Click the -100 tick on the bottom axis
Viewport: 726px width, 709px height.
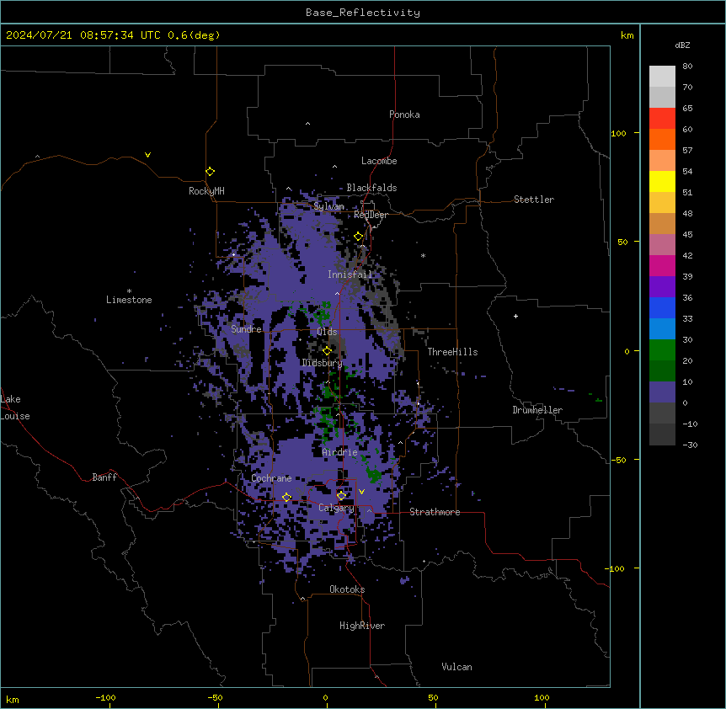[105, 697]
